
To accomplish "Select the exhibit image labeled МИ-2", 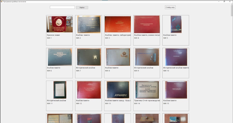I will pyautogui.click(x=89, y=24).
